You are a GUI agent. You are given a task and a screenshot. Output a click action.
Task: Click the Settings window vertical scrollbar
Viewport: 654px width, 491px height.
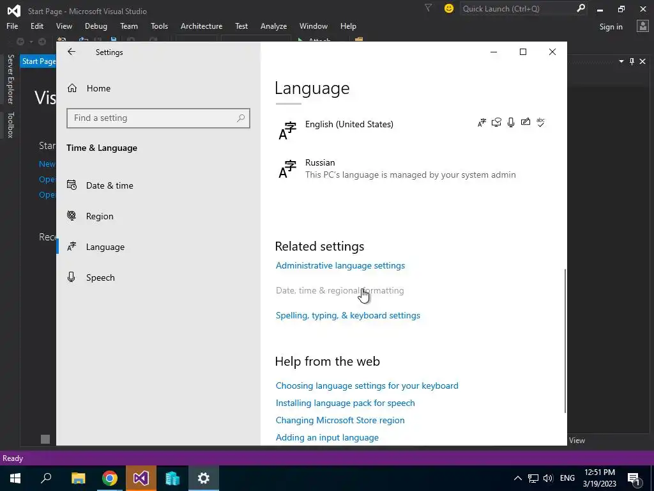tap(565, 341)
